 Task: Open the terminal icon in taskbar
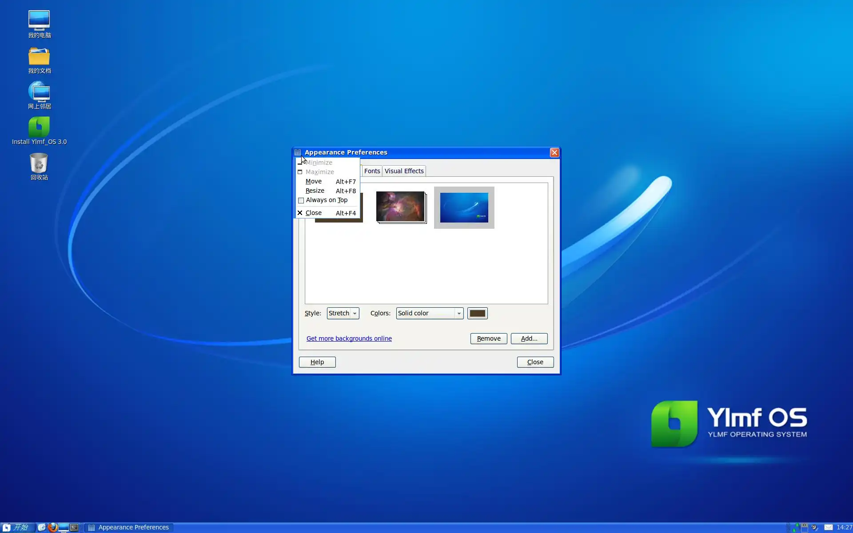pos(74,527)
